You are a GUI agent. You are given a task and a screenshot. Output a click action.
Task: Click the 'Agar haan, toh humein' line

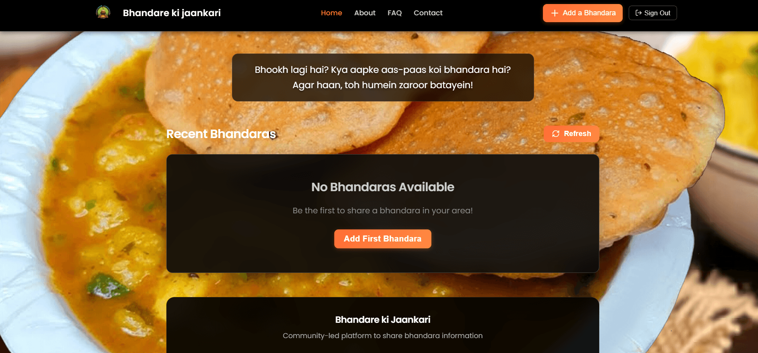tap(383, 85)
